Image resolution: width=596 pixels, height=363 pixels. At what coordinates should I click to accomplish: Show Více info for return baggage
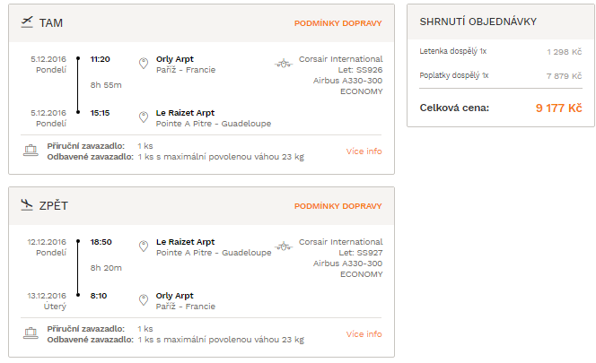click(x=364, y=334)
